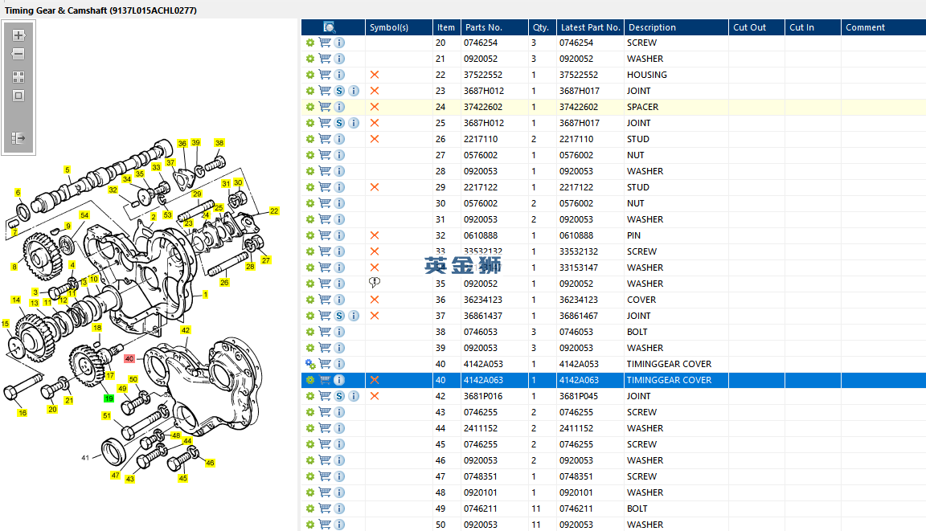Click the gear icon on item 20 row
The width and height of the screenshot is (926, 531).
pyautogui.click(x=310, y=43)
